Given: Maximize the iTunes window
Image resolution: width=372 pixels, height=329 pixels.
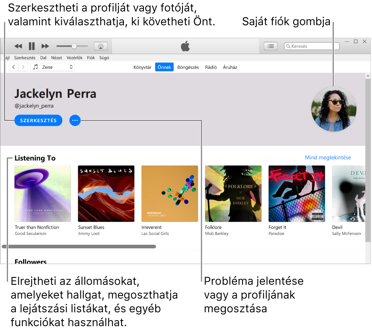Looking at the screenshot, I should pos(356,41).
